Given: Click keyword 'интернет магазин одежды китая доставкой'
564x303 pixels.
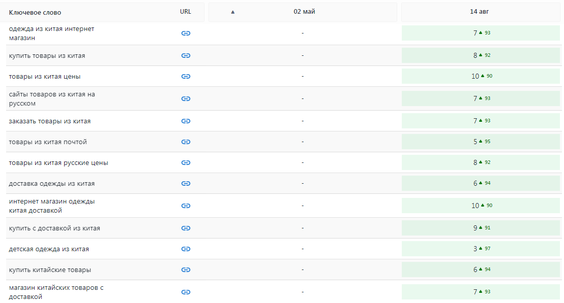Looking at the screenshot, I should (51, 206).
